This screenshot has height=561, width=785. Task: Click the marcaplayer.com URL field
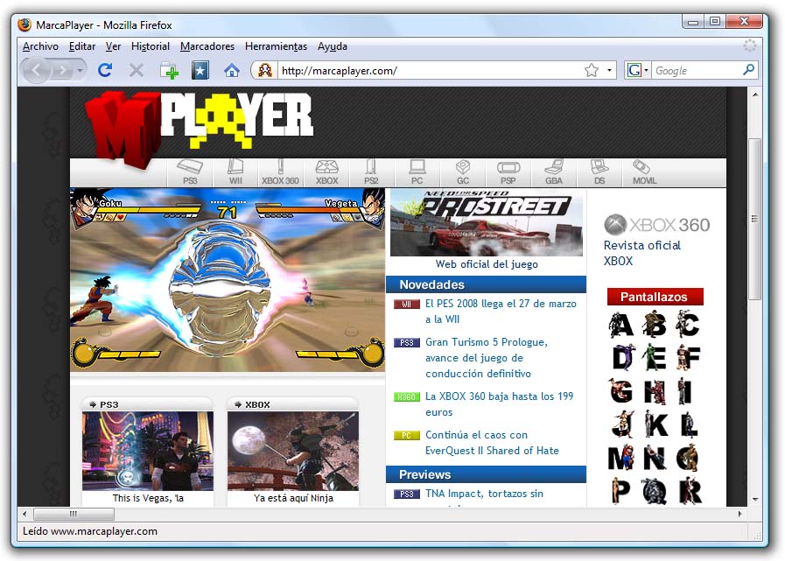(x=431, y=71)
